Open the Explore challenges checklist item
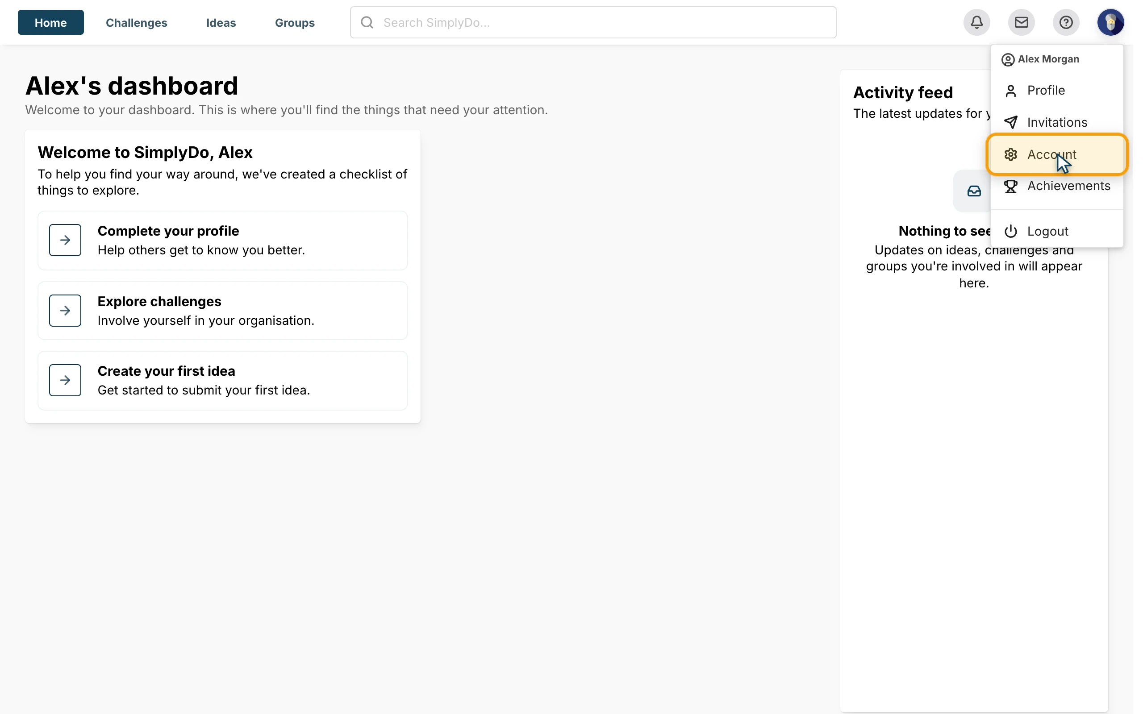Viewport: 1143px width, 714px height. (x=222, y=311)
